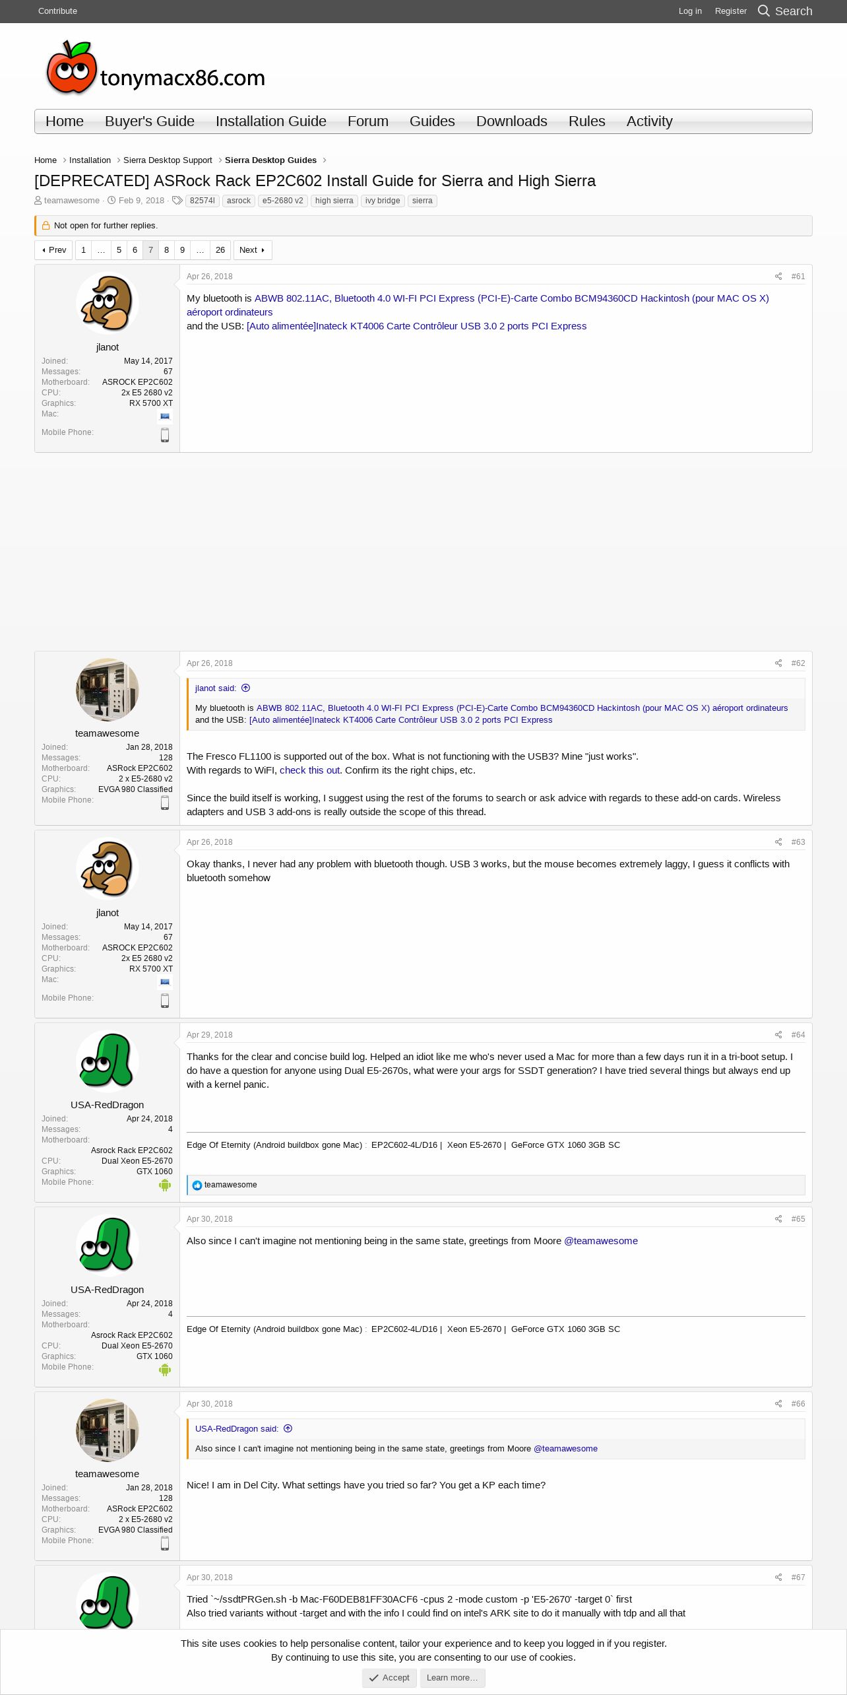The image size is (847, 1695).
Task: Click Android phone icon in post #65 profile
Action: click(165, 1370)
